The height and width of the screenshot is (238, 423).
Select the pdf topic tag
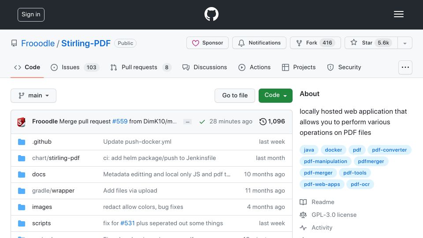click(x=357, y=150)
